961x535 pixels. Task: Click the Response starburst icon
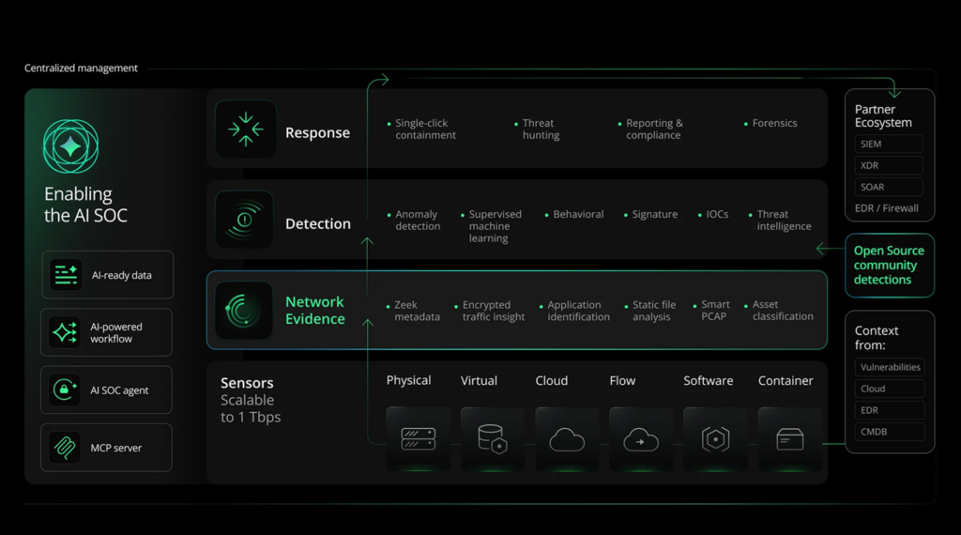[x=245, y=130]
